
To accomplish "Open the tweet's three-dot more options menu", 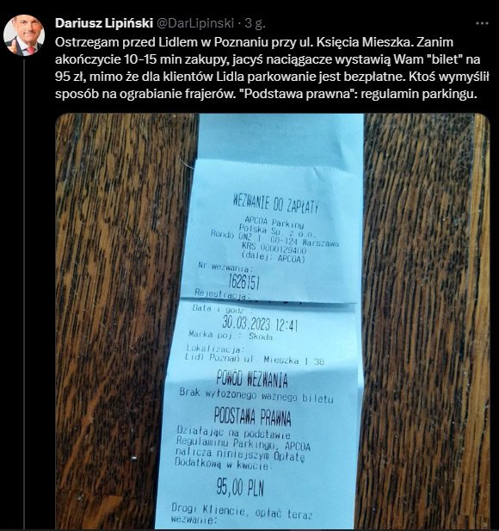I will (482, 23).
